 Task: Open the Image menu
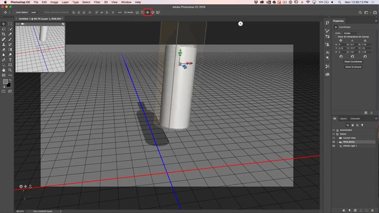coord(54,2)
